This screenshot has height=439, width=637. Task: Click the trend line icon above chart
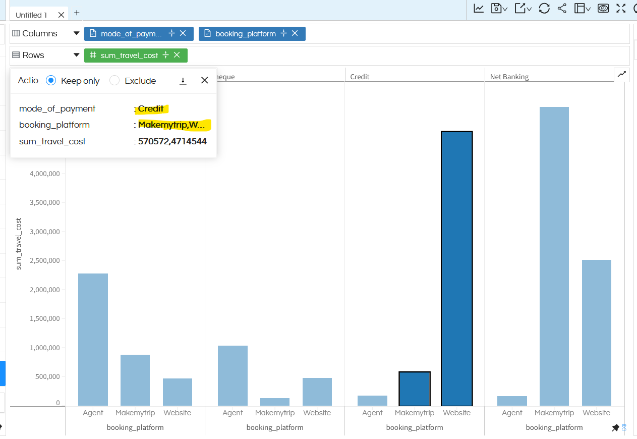[x=622, y=75]
